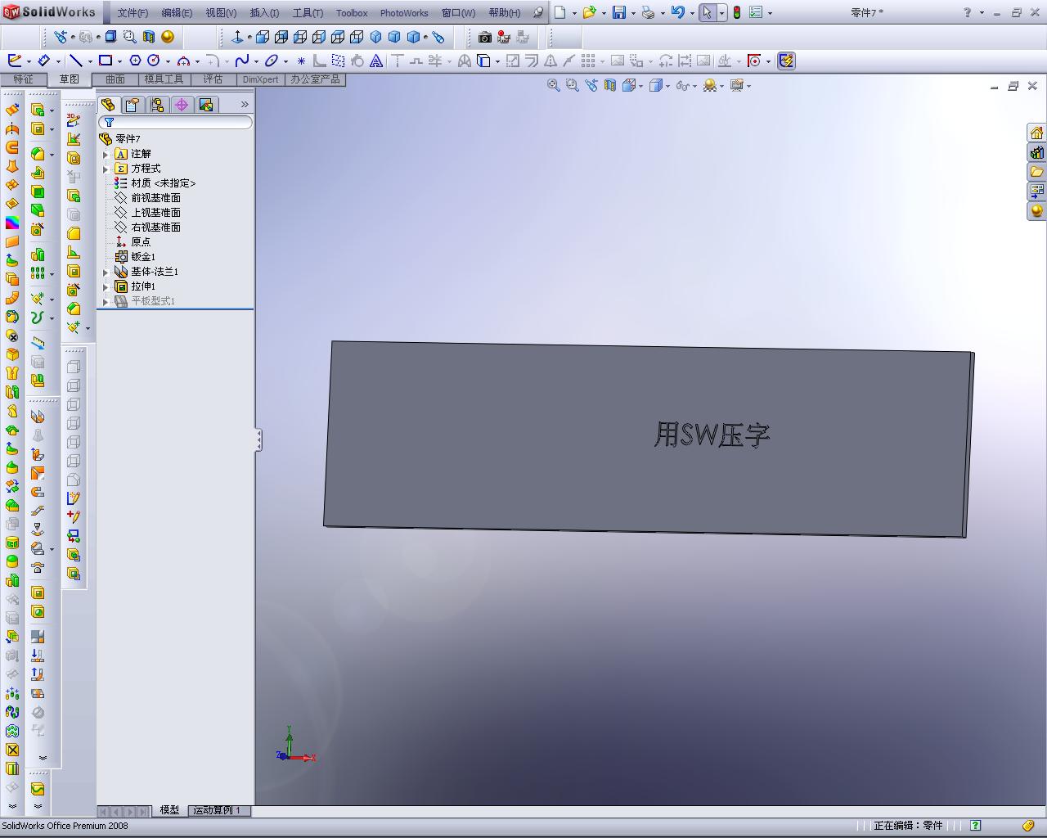This screenshot has width=1047, height=838.
Task: Click the 3D Sketch icon
Action: click(74, 119)
